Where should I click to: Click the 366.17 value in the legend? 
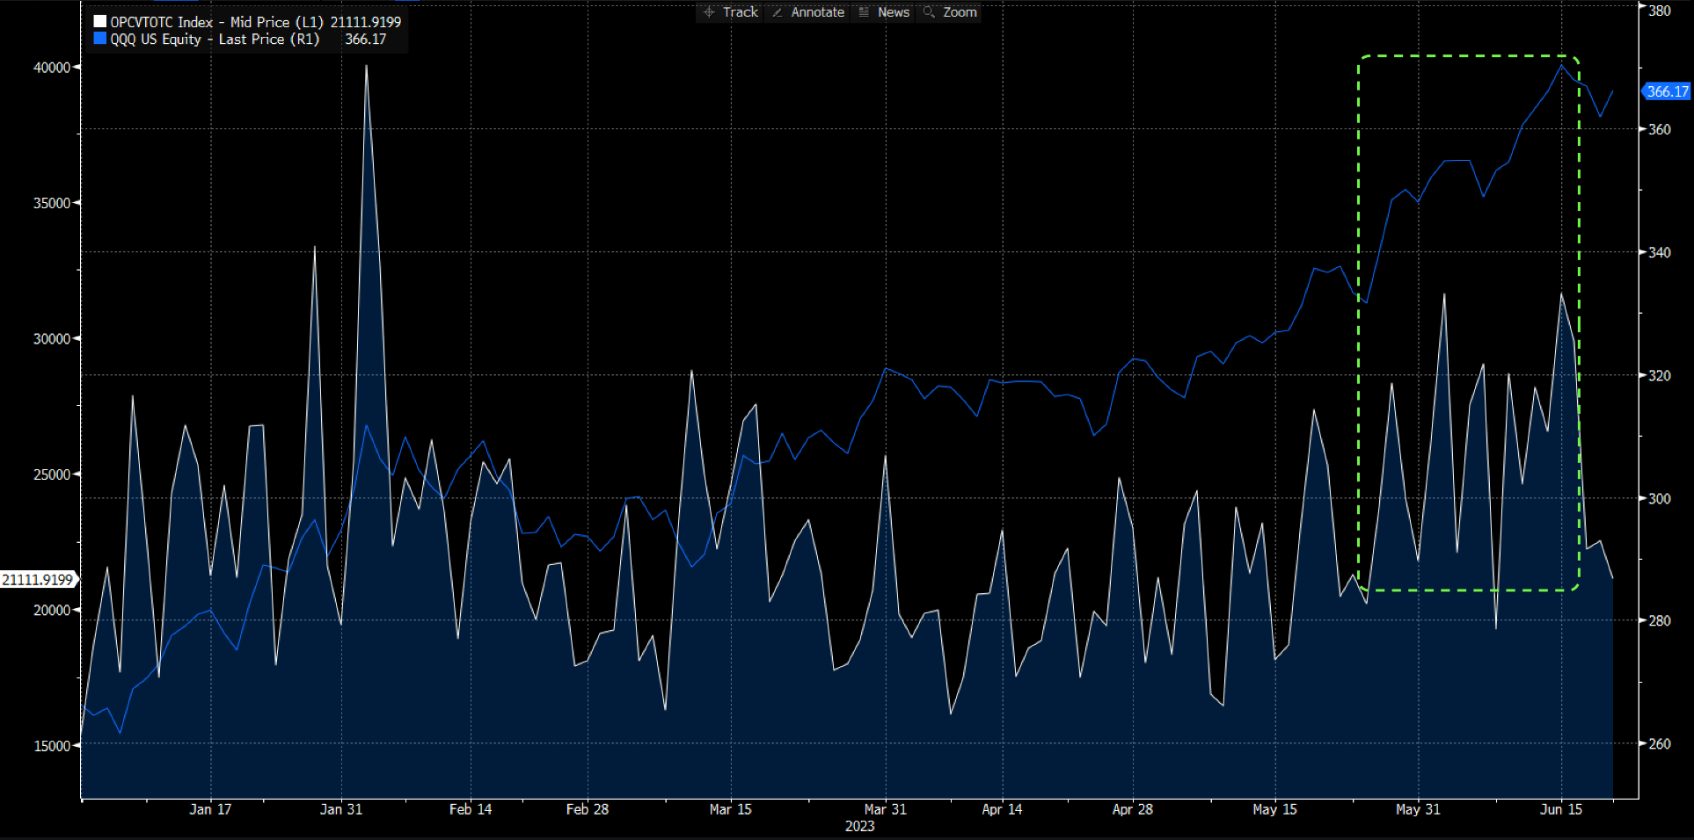point(365,39)
